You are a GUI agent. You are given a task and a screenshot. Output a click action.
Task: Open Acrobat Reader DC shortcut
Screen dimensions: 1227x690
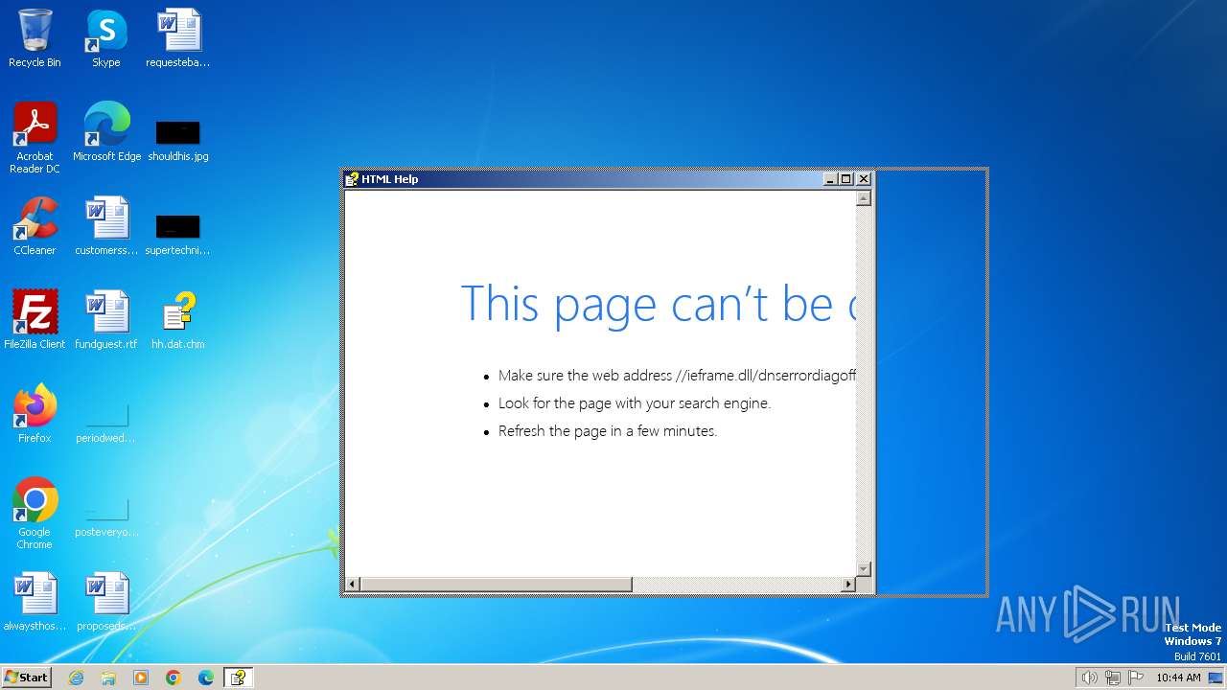pyautogui.click(x=35, y=138)
